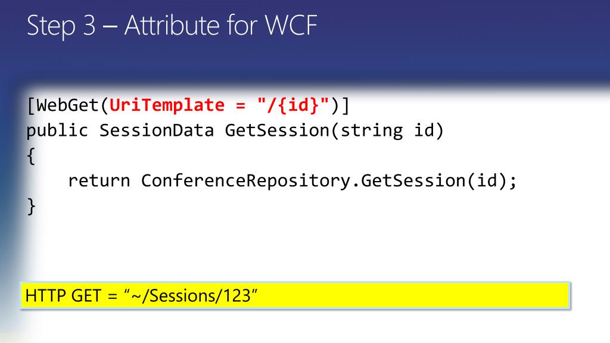Viewport: 610px width, 343px height.
Task: Click GetSession in the method signature
Action: click(277, 130)
